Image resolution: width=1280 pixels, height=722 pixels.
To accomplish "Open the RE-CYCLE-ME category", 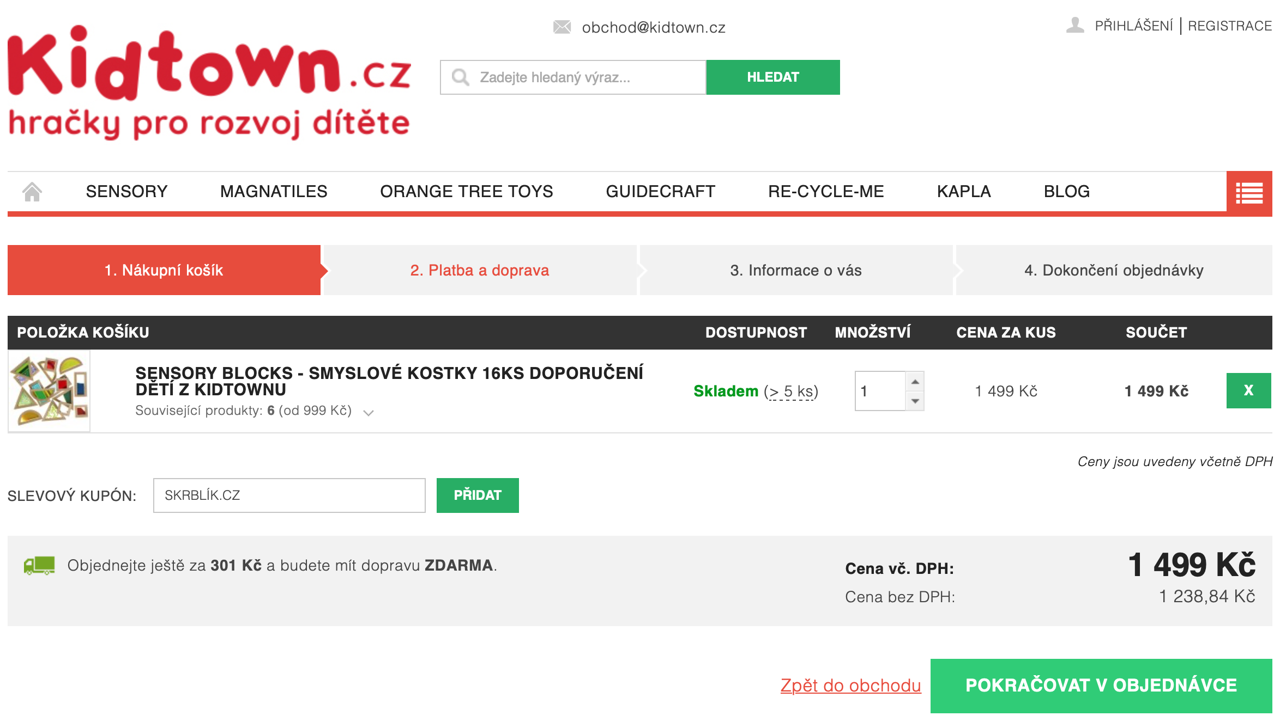I will click(826, 191).
